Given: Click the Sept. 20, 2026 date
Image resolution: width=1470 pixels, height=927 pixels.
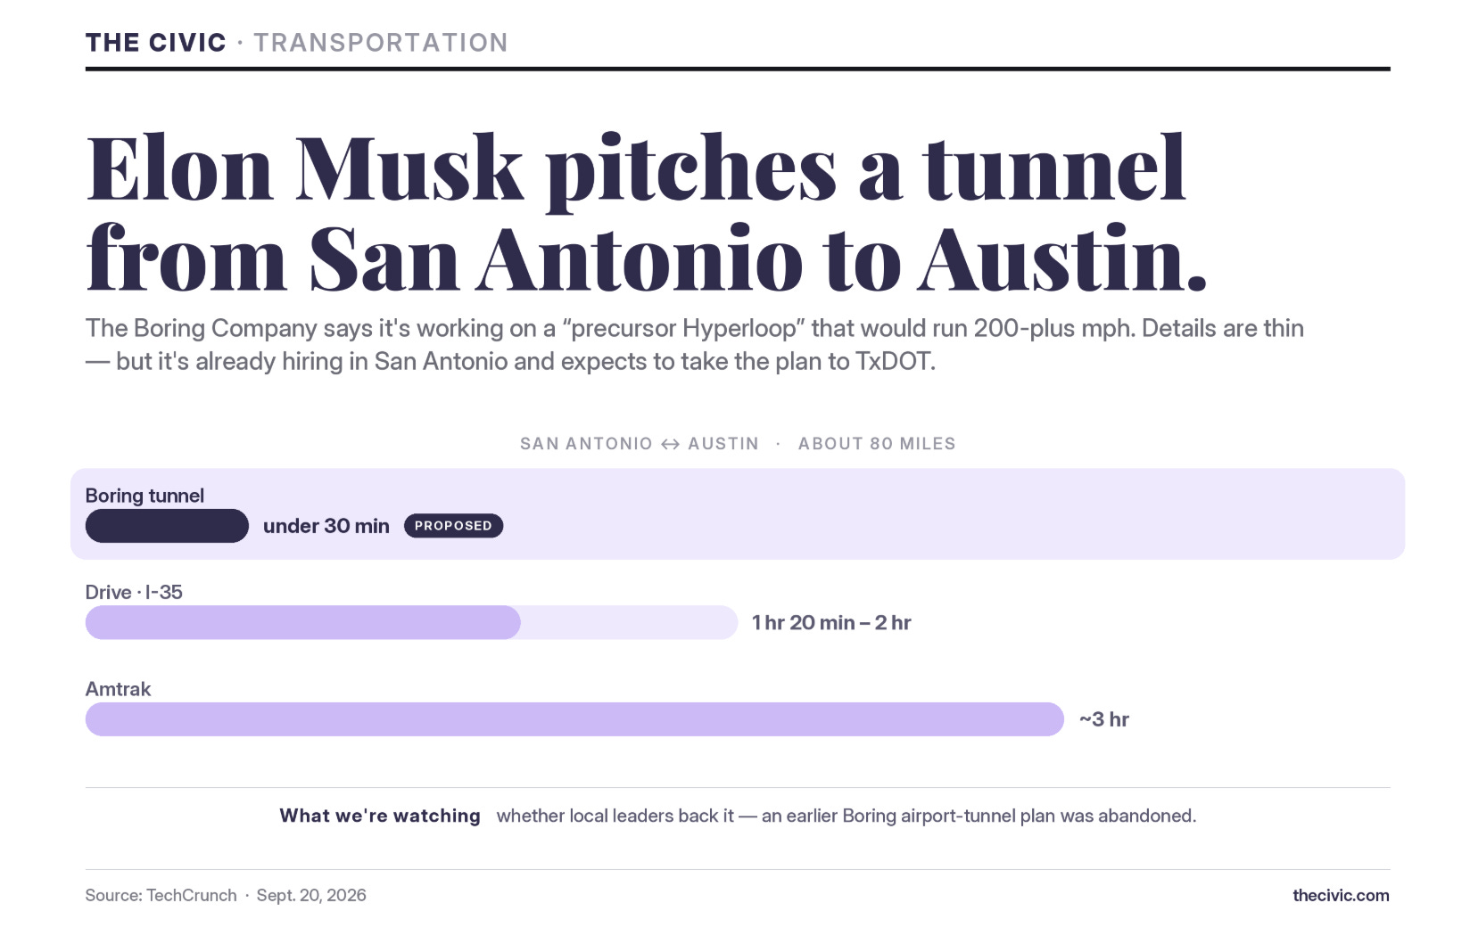Looking at the screenshot, I should pyautogui.click(x=311, y=895).
